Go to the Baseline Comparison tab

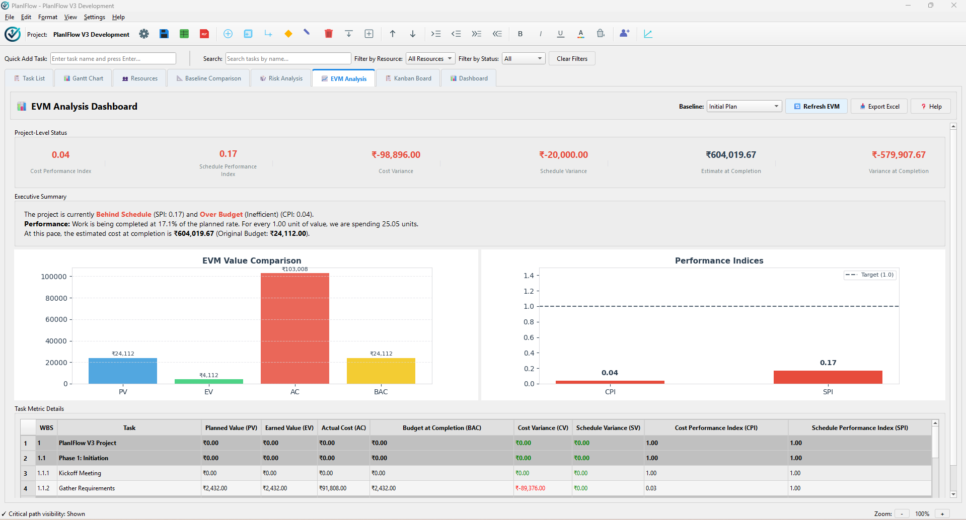[x=208, y=78]
